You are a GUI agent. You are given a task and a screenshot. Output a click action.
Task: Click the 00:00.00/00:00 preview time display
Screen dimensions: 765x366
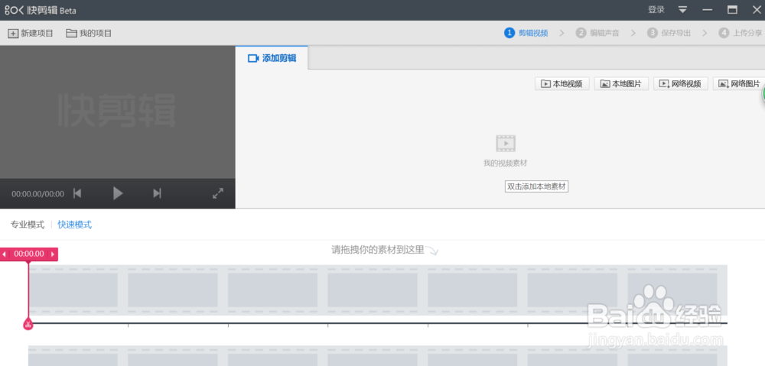[37, 194]
